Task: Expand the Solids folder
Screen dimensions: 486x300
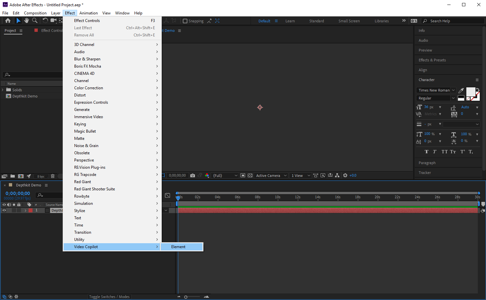Action: pyautogui.click(x=3, y=90)
